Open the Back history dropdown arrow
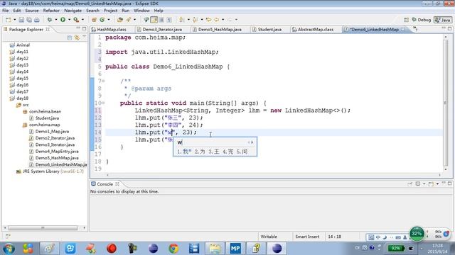Viewport: 455px width, 255px height. [223, 20]
